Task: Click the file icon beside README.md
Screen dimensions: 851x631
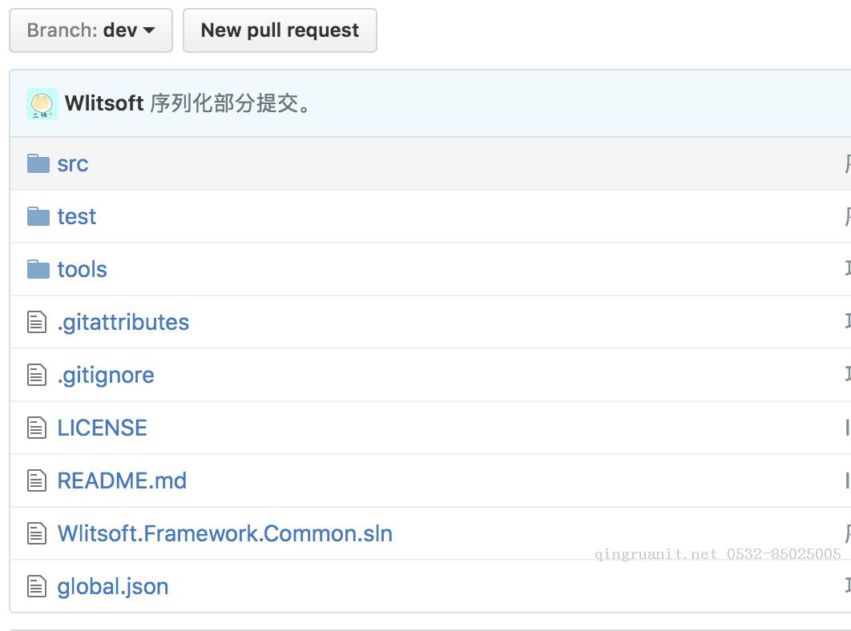Action: click(x=37, y=481)
